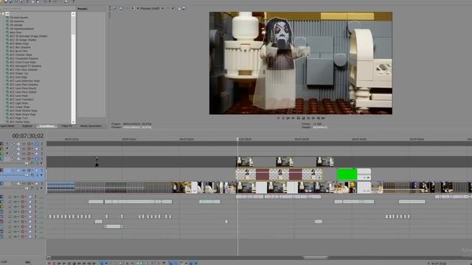Switch to the Explorer tab
The width and height of the screenshot is (472, 265).
coord(27,126)
